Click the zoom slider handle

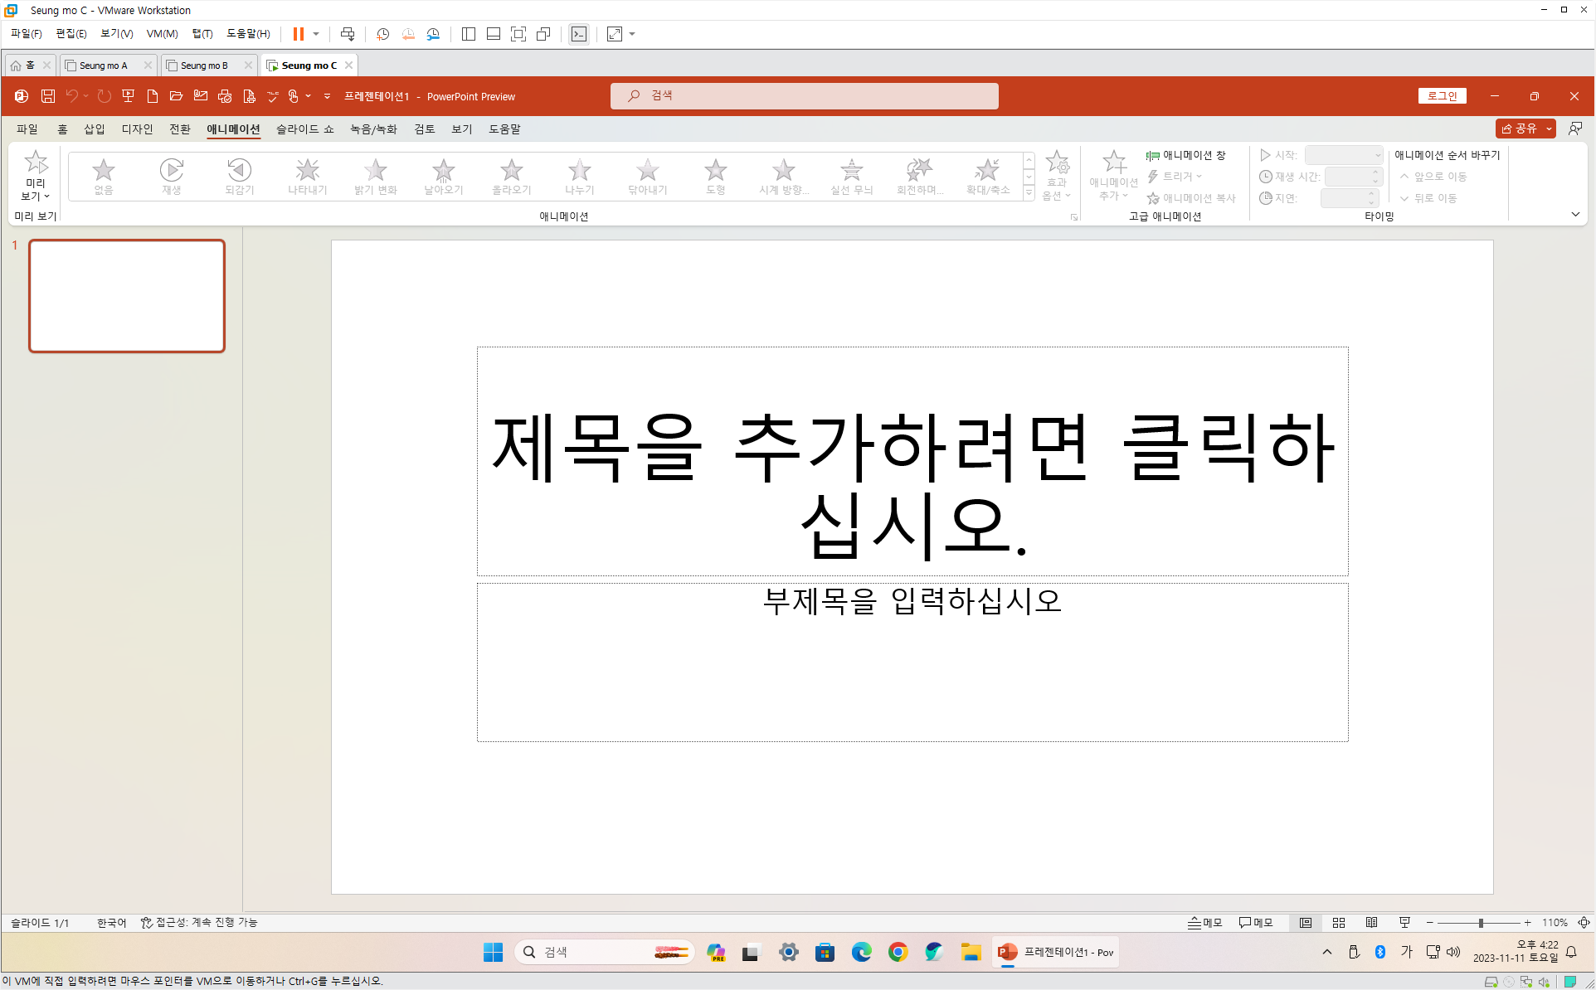[x=1481, y=923]
